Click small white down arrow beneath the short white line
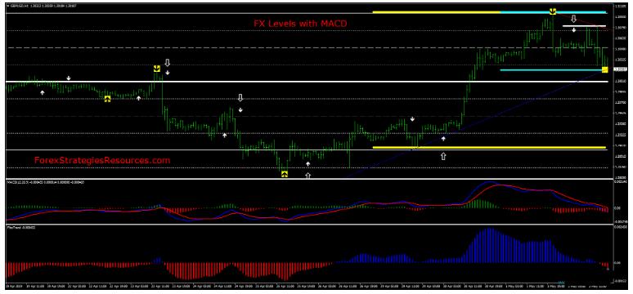The height and width of the screenshot is (294, 633). point(573,29)
